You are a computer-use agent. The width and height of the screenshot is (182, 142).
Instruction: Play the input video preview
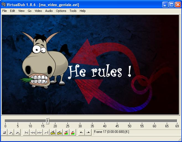pos(11,132)
